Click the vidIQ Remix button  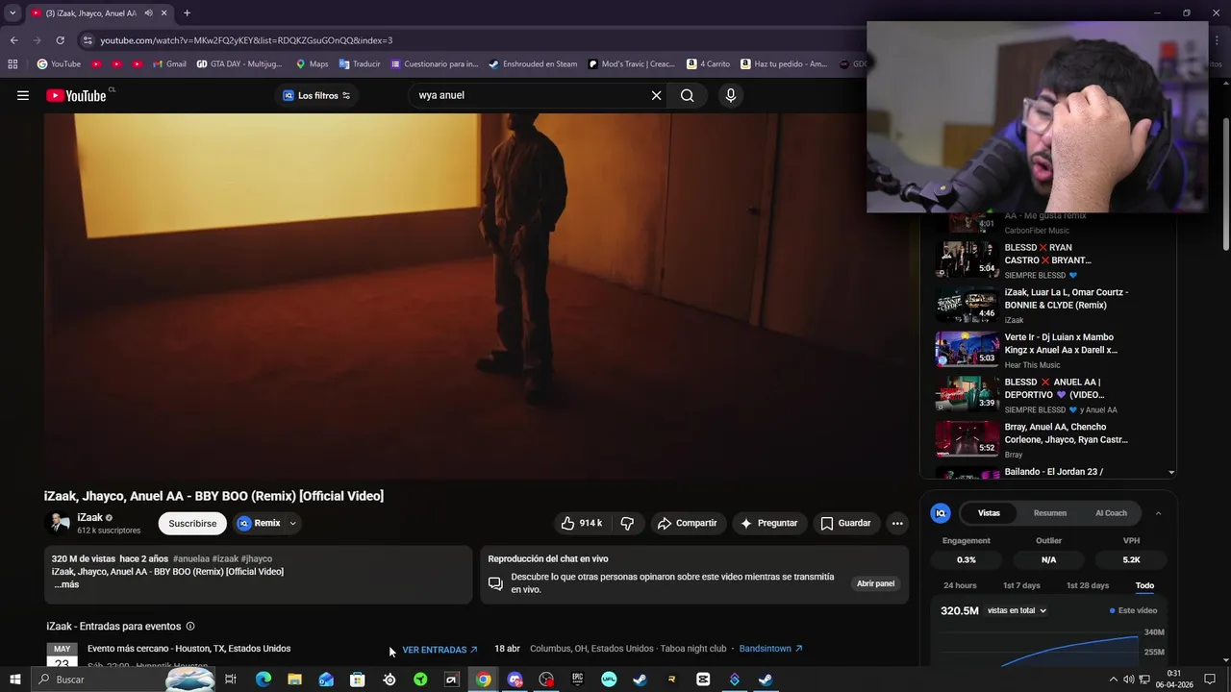[x=258, y=523]
